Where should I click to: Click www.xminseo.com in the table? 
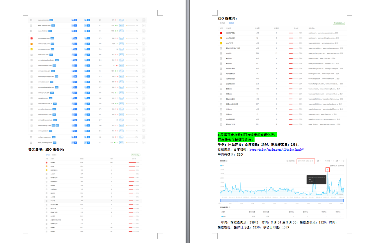[x=44, y=26]
